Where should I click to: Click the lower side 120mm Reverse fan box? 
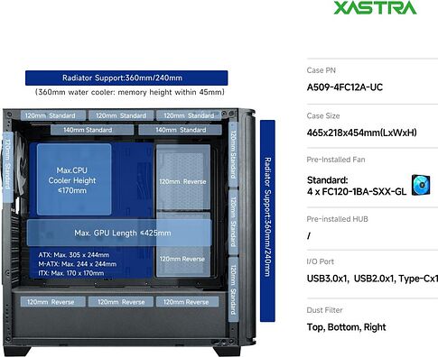[183, 244]
